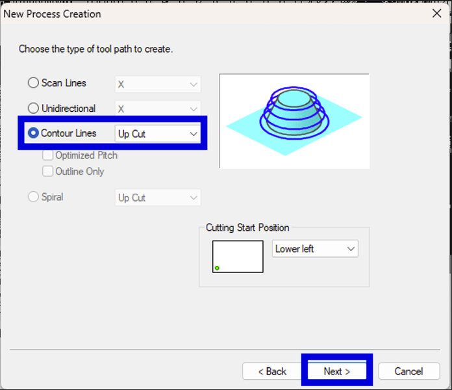Click the 'Choose the type of tool path' text
Viewport: 452px width, 390px height.
(x=95, y=49)
